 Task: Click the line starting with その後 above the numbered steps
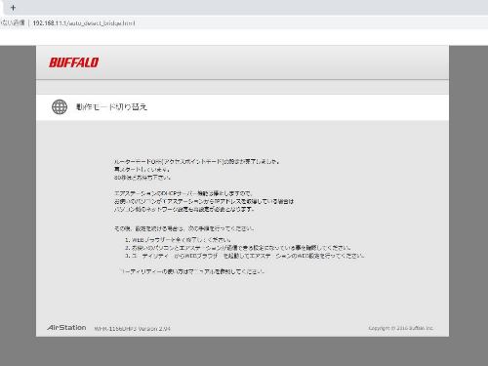click(x=183, y=228)
